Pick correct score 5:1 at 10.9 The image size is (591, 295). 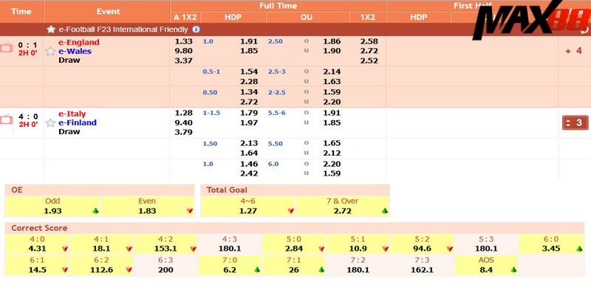(358, 244)
